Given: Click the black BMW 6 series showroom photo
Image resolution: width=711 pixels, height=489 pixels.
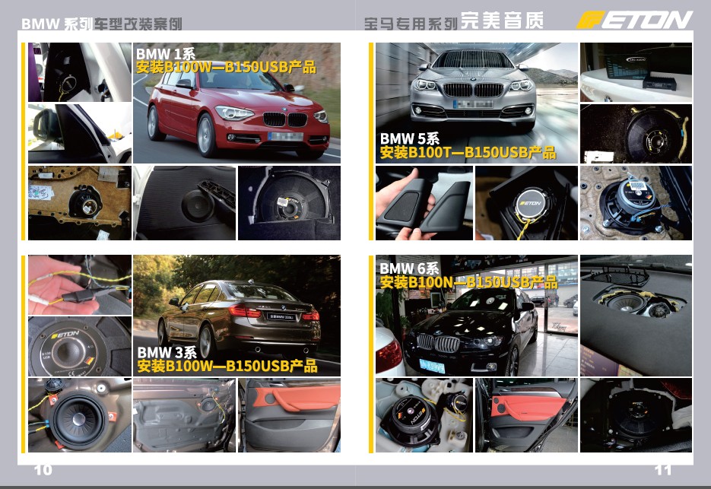Looking at the screenshot, I should (x=477, y=316).
